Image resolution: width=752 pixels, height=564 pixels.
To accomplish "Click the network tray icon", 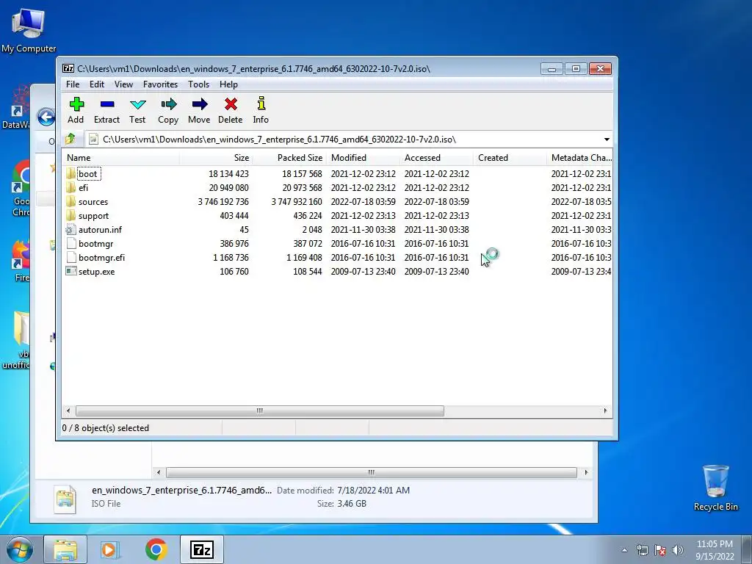I will coord(642,550).
